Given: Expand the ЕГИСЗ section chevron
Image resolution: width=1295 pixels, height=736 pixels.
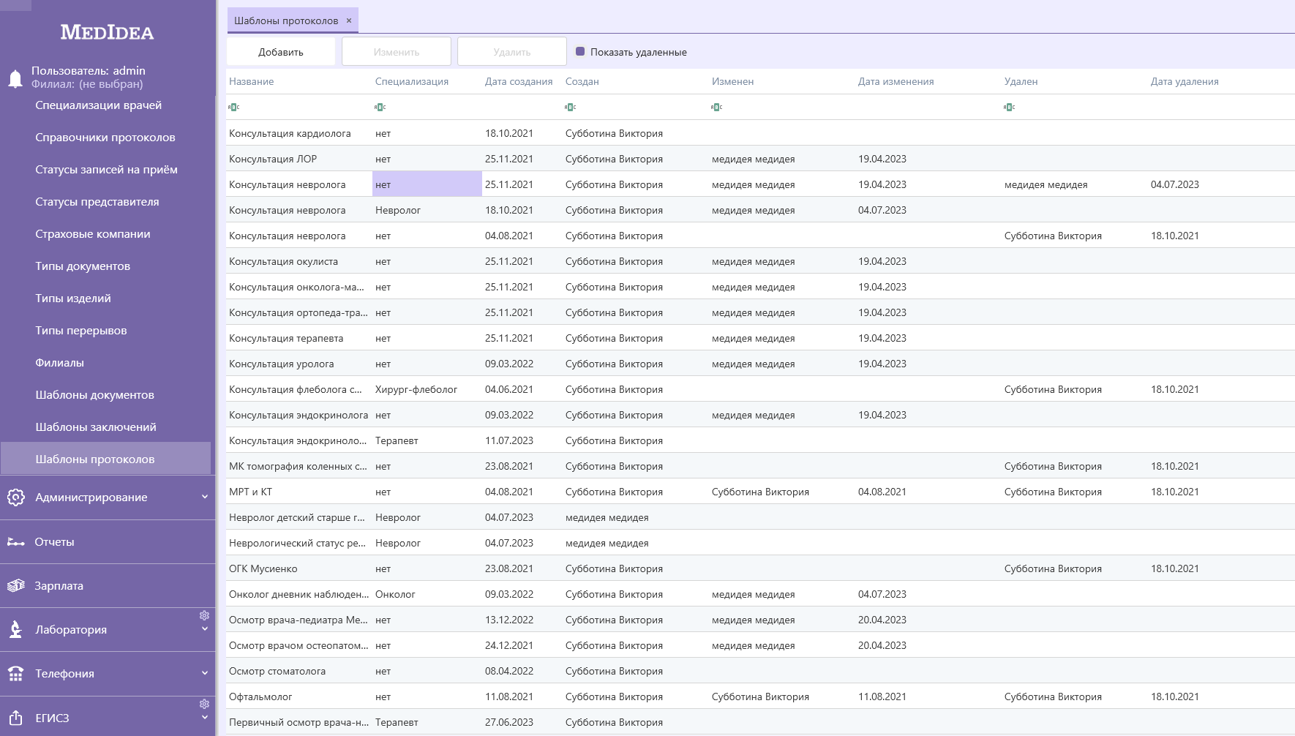Looking at the screenshot, I should 205,718.
